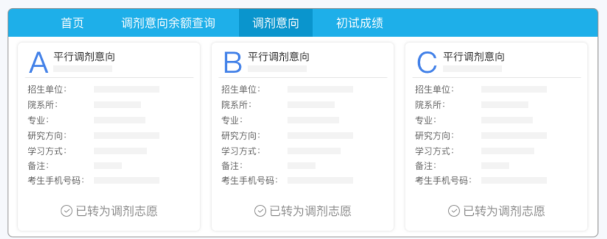Open the 首页 tab
Image resolution: width=607 pixels, height=239 pixels.
click(73, 23)
